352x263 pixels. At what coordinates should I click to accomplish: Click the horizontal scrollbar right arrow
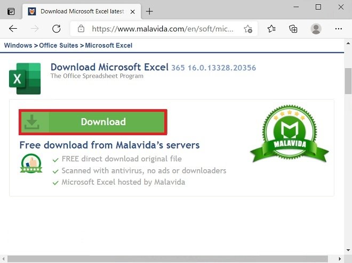coord(340,259)
